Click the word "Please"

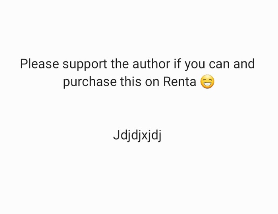[x=40, y=64]
